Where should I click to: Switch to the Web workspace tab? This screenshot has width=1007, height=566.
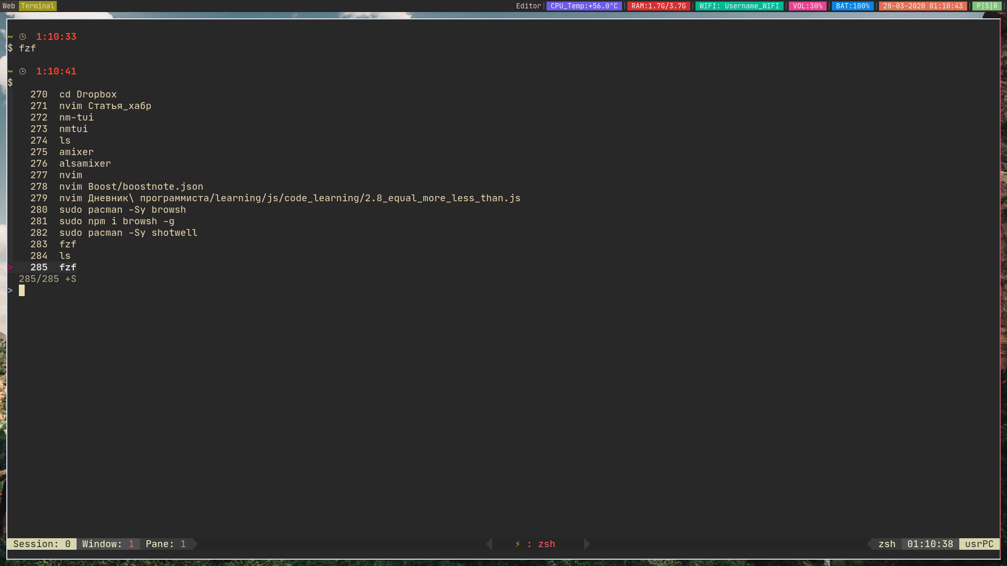click(9, 6)
